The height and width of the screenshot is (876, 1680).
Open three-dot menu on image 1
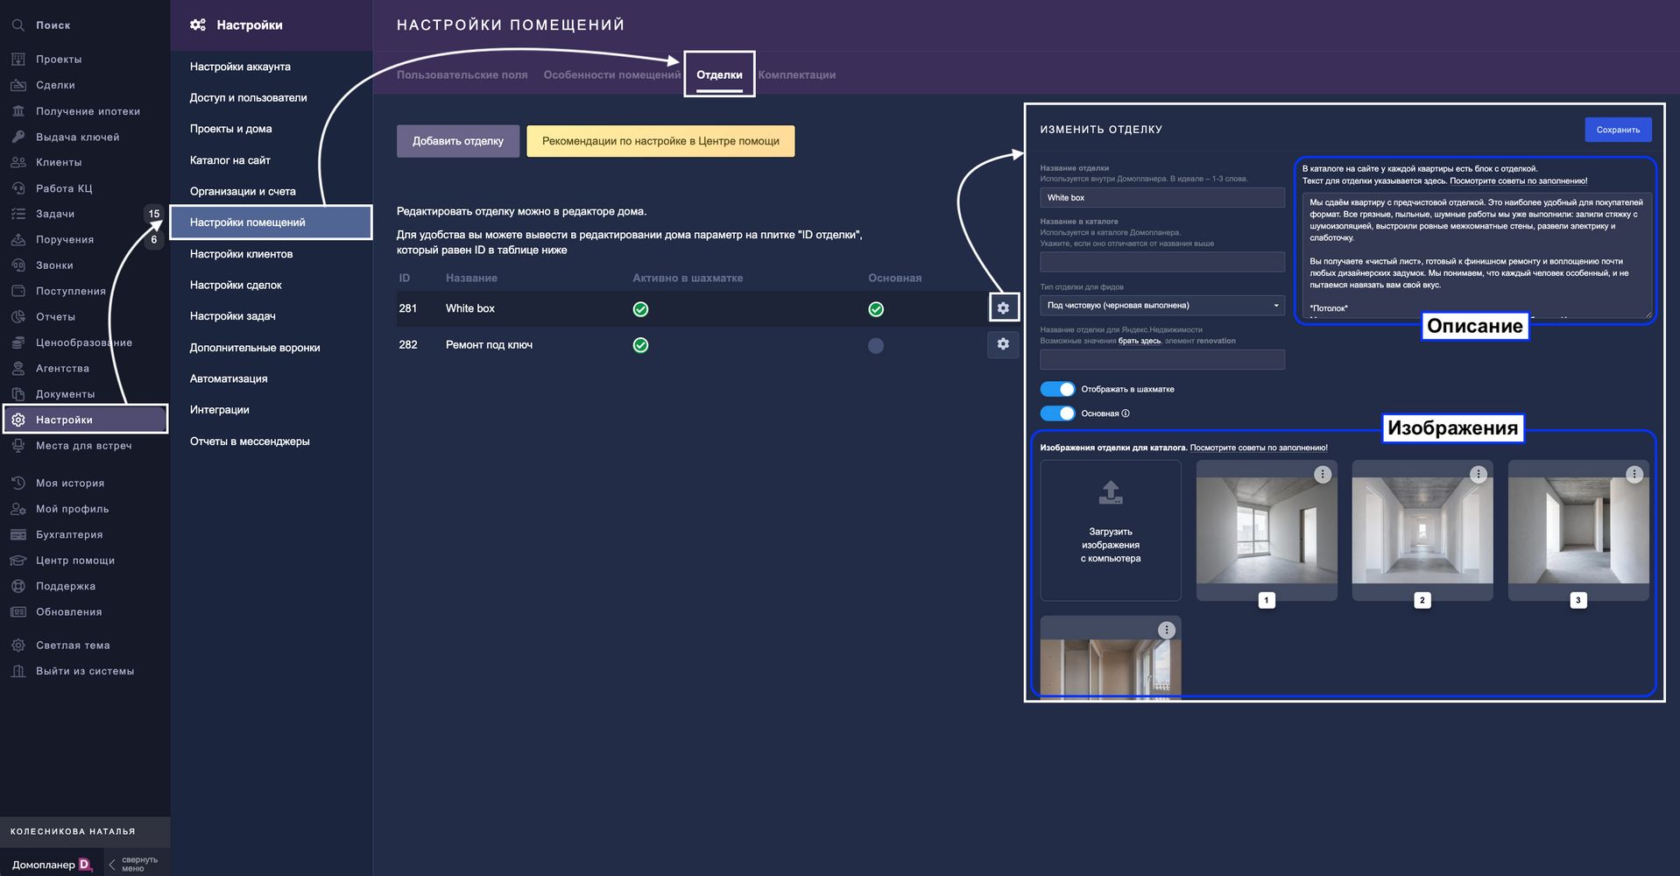(1322, 474)
